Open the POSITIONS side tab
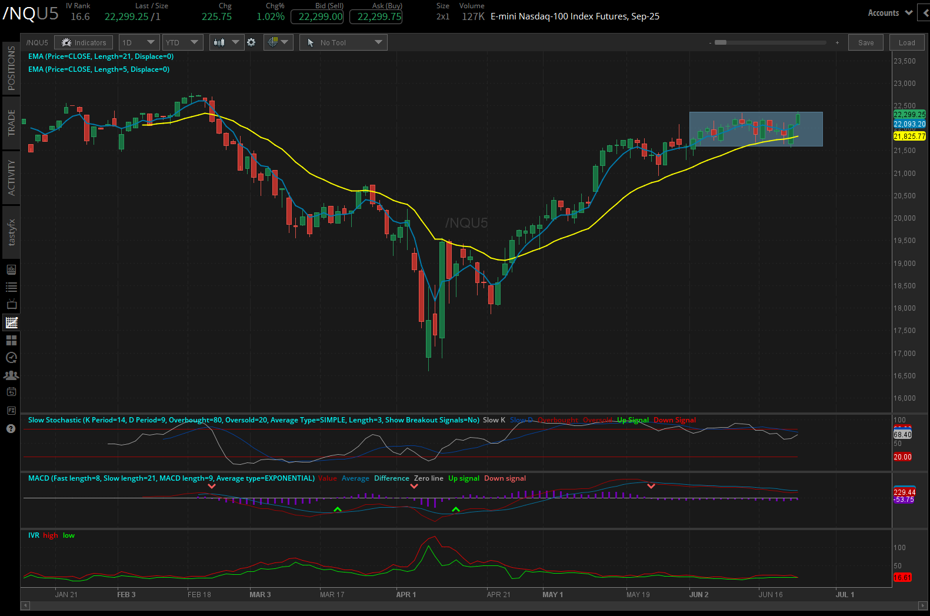 [x=11, y=68]
